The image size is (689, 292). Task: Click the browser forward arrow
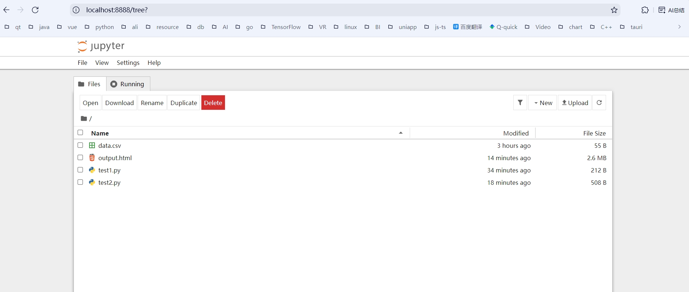click(21, 10)
